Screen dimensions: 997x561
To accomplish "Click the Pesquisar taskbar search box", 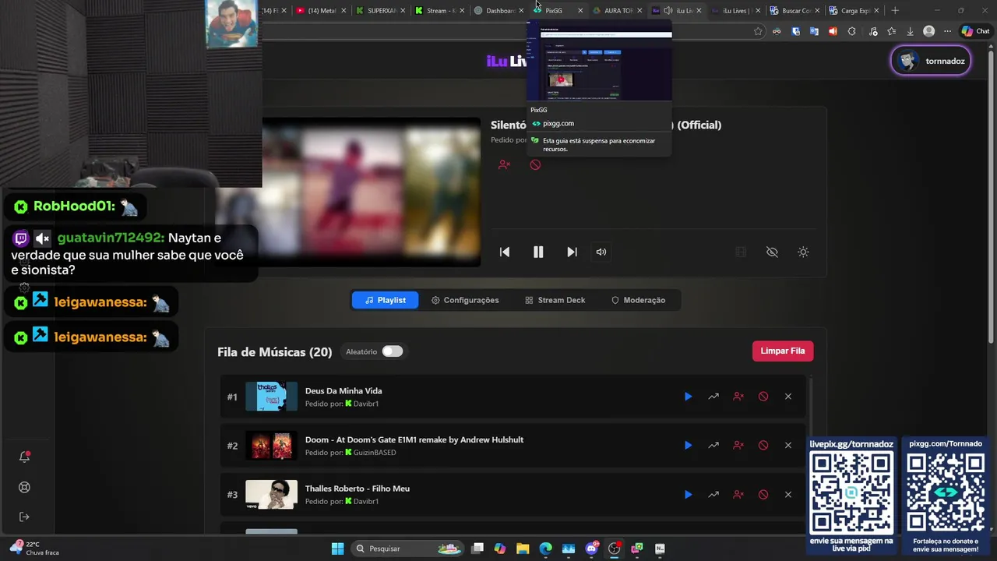I will pos(407,549).
